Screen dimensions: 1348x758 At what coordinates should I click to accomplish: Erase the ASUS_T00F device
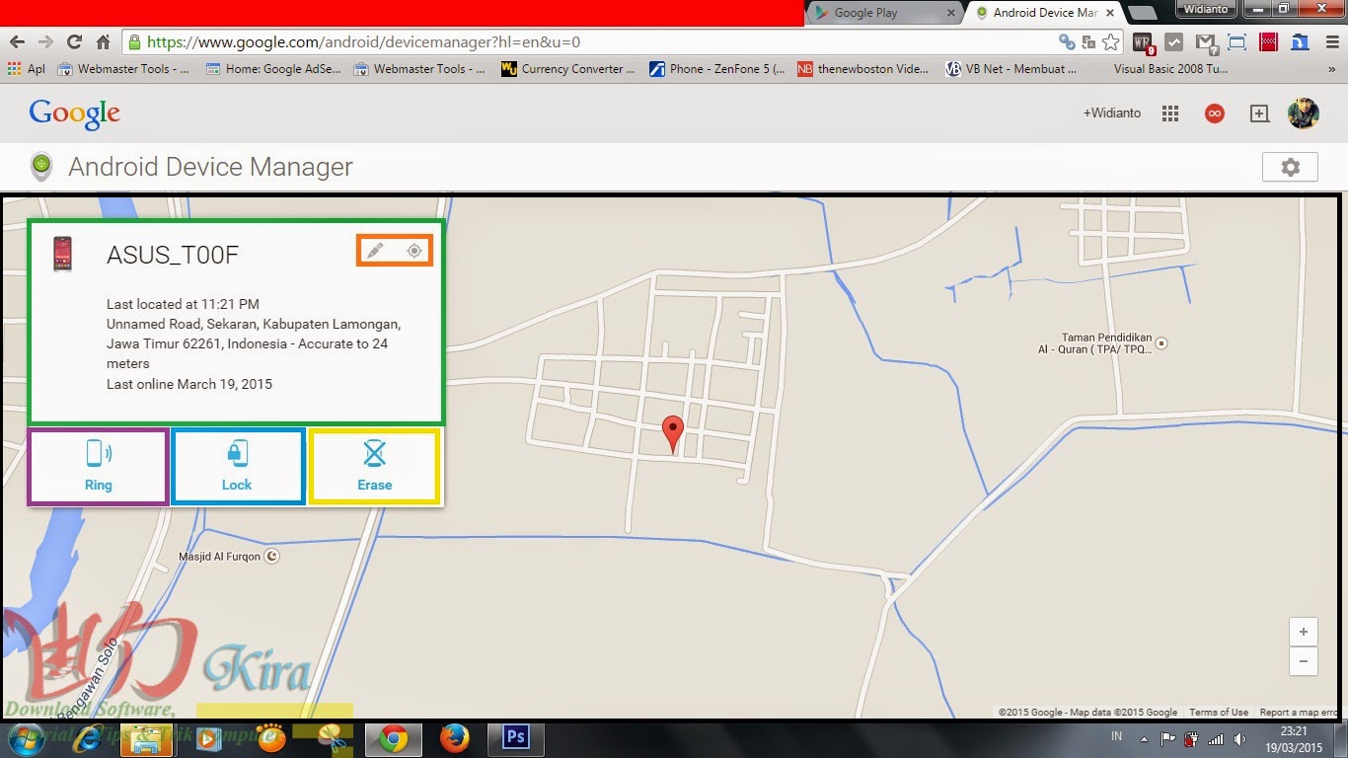point(375,466)
